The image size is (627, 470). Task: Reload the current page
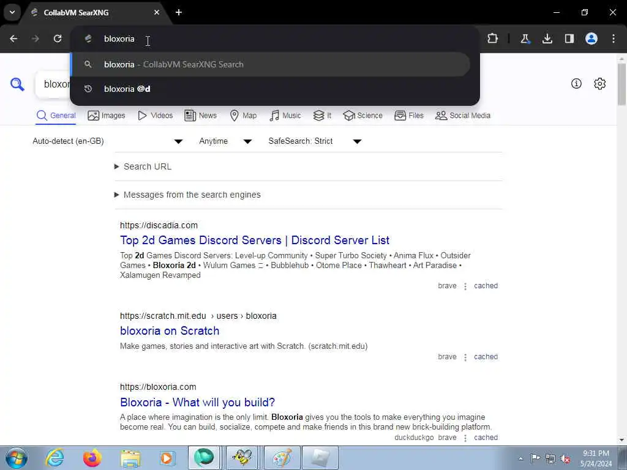58,39
